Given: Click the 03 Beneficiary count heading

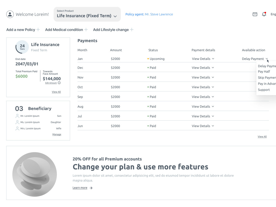Looking at the screenshot, I should click(33, 108).
